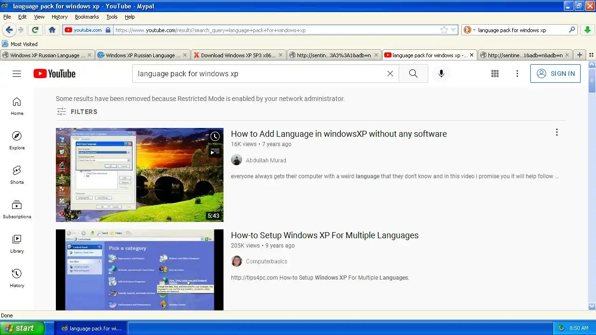596x335 pixels.
Task: Open Subscriptions in YouTube sidebar
Action: coord(17,210)
